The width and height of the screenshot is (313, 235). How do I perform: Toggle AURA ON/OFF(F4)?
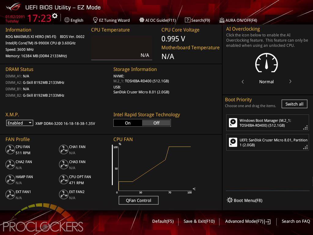(238, 20)
